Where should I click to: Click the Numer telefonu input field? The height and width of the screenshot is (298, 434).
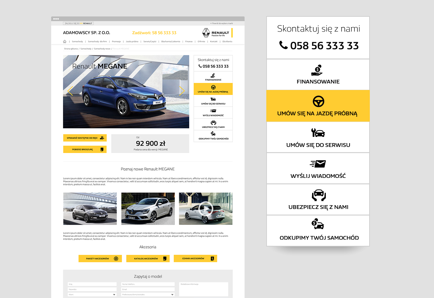[148, 284]
